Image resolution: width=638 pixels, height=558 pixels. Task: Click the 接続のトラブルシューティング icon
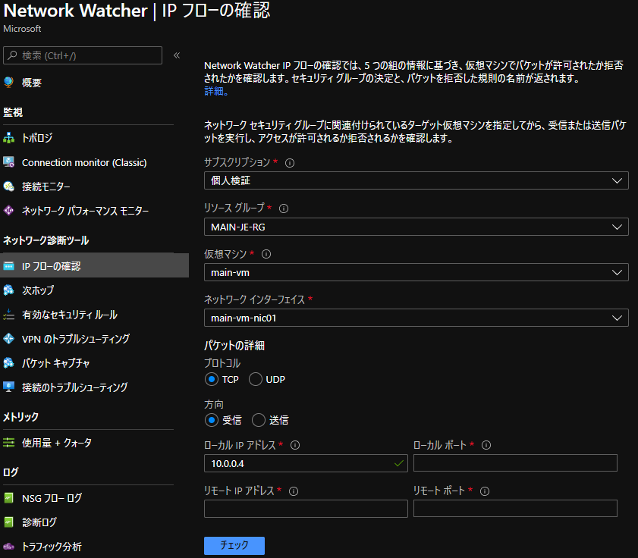(8, 387)
